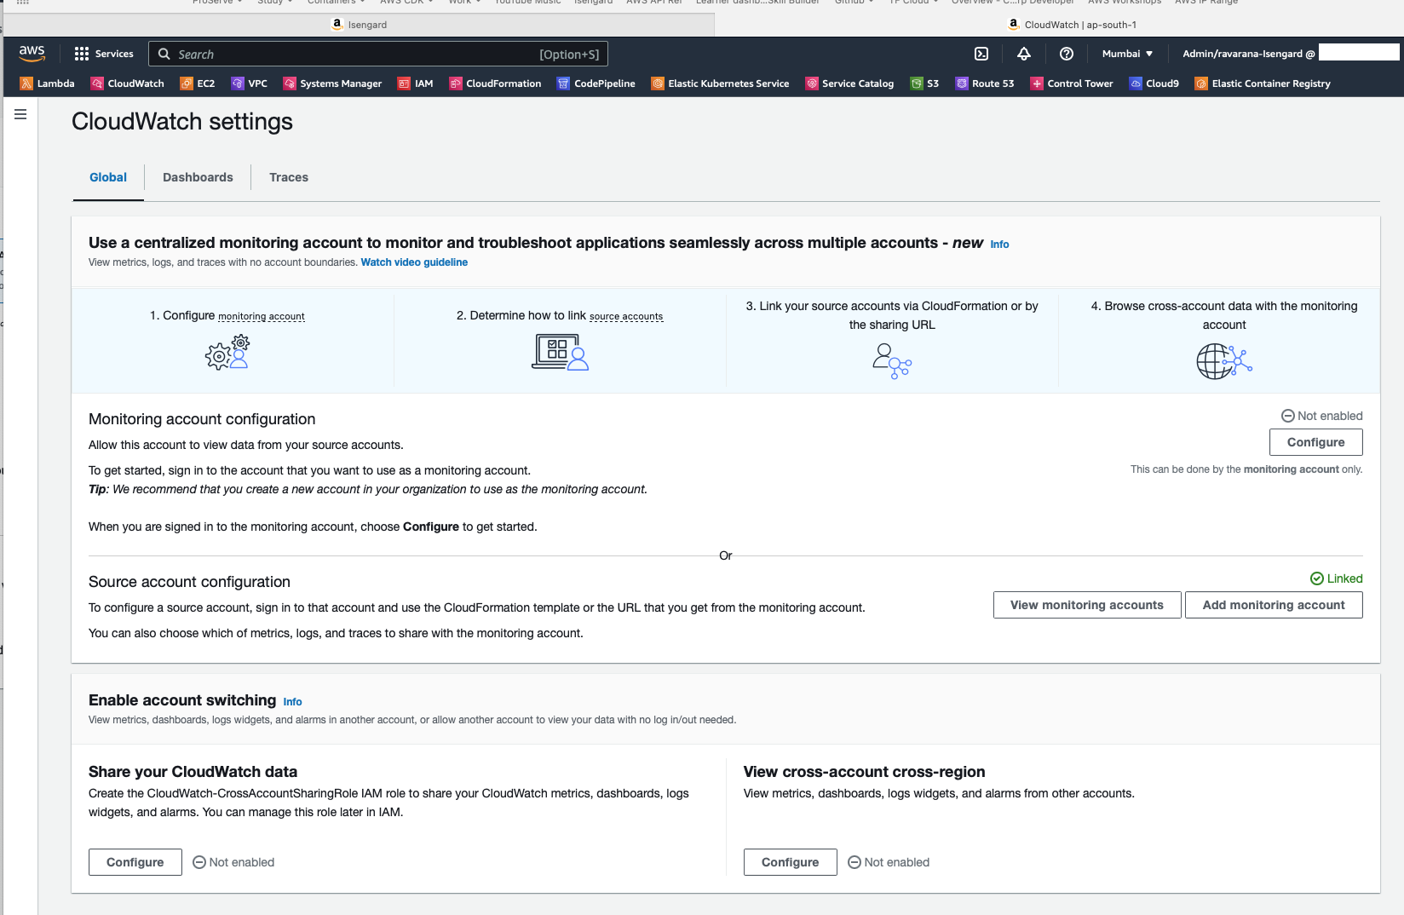Image resolution: width=1404 pixels, height=915 pixels.
Task: Open Info link next to centralized monitoring heading
Action: pyautogui.click(x=999, y=245)
